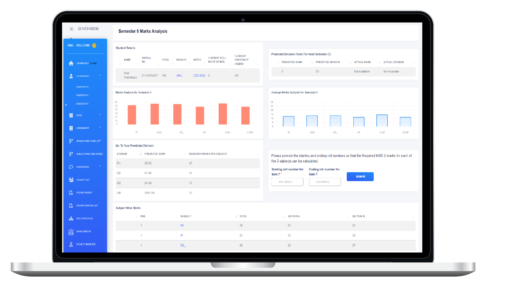Switch to Semester 4 view

click(82, 87)
